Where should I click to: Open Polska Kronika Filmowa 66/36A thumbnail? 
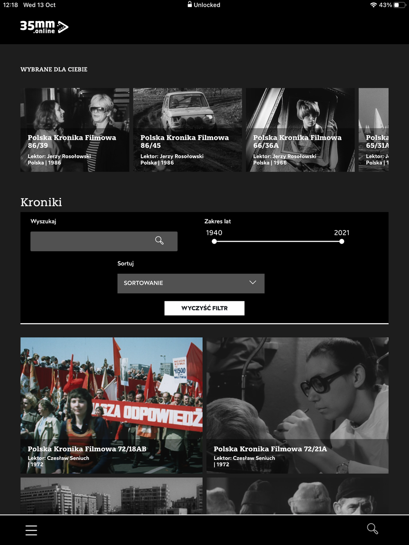(x=300, y=130)
